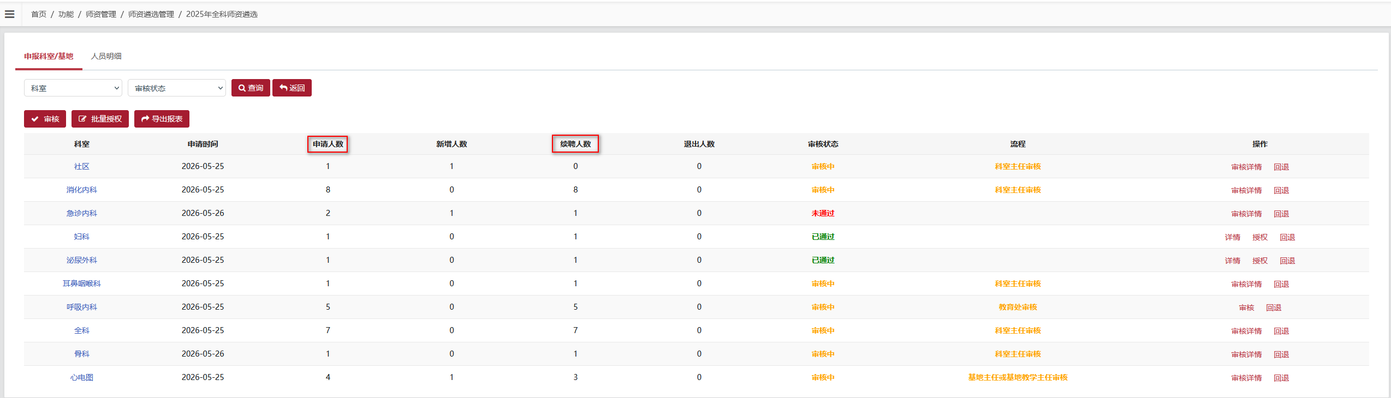Open the 耳鼻咽喉科 department link
The width and height of the screenshot is (1391, 398).
point(82,284)
